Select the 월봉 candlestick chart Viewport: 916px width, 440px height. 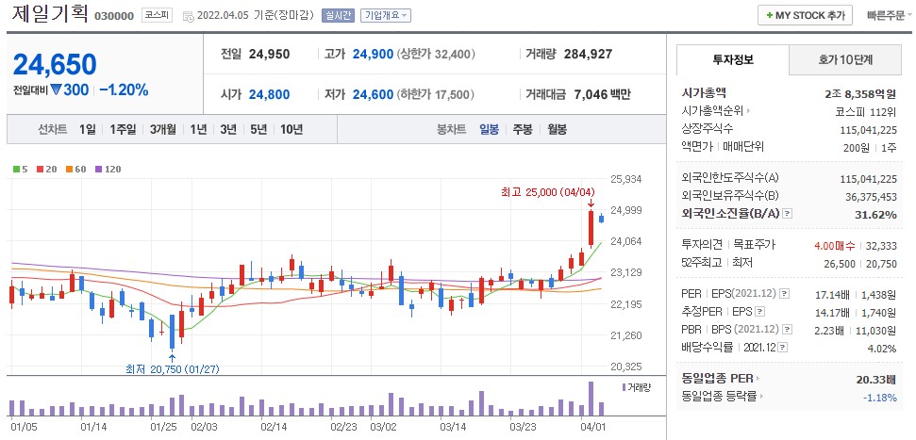[x=557, y=129]
